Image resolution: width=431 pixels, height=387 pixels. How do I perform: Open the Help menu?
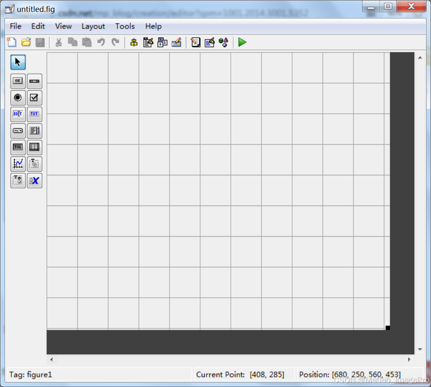(x=153, y=27)
